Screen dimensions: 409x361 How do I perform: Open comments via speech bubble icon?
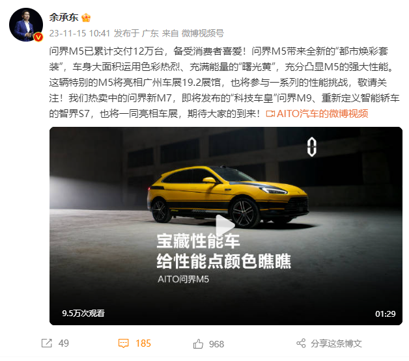(x=123, y=343)
